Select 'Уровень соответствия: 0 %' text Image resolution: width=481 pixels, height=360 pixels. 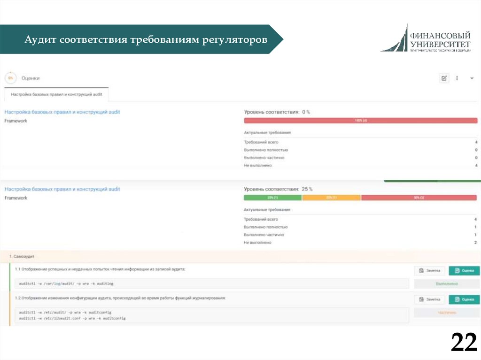[277, 112]
